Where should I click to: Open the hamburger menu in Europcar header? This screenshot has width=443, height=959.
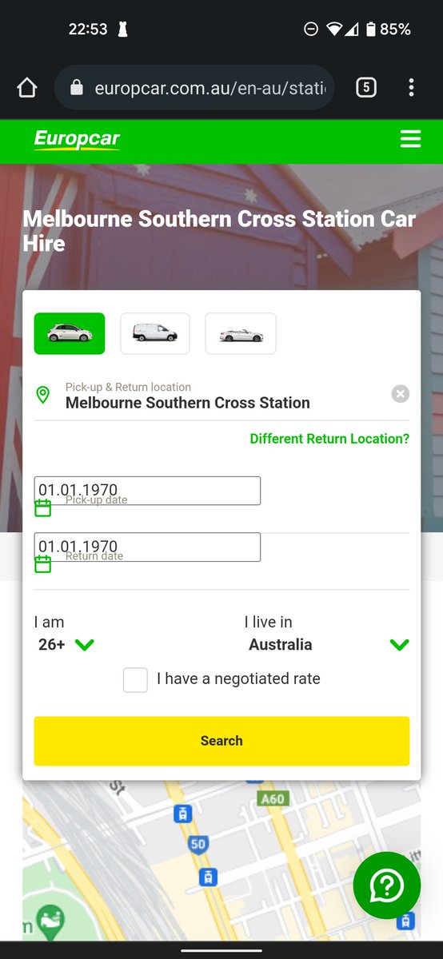point(410,140)
